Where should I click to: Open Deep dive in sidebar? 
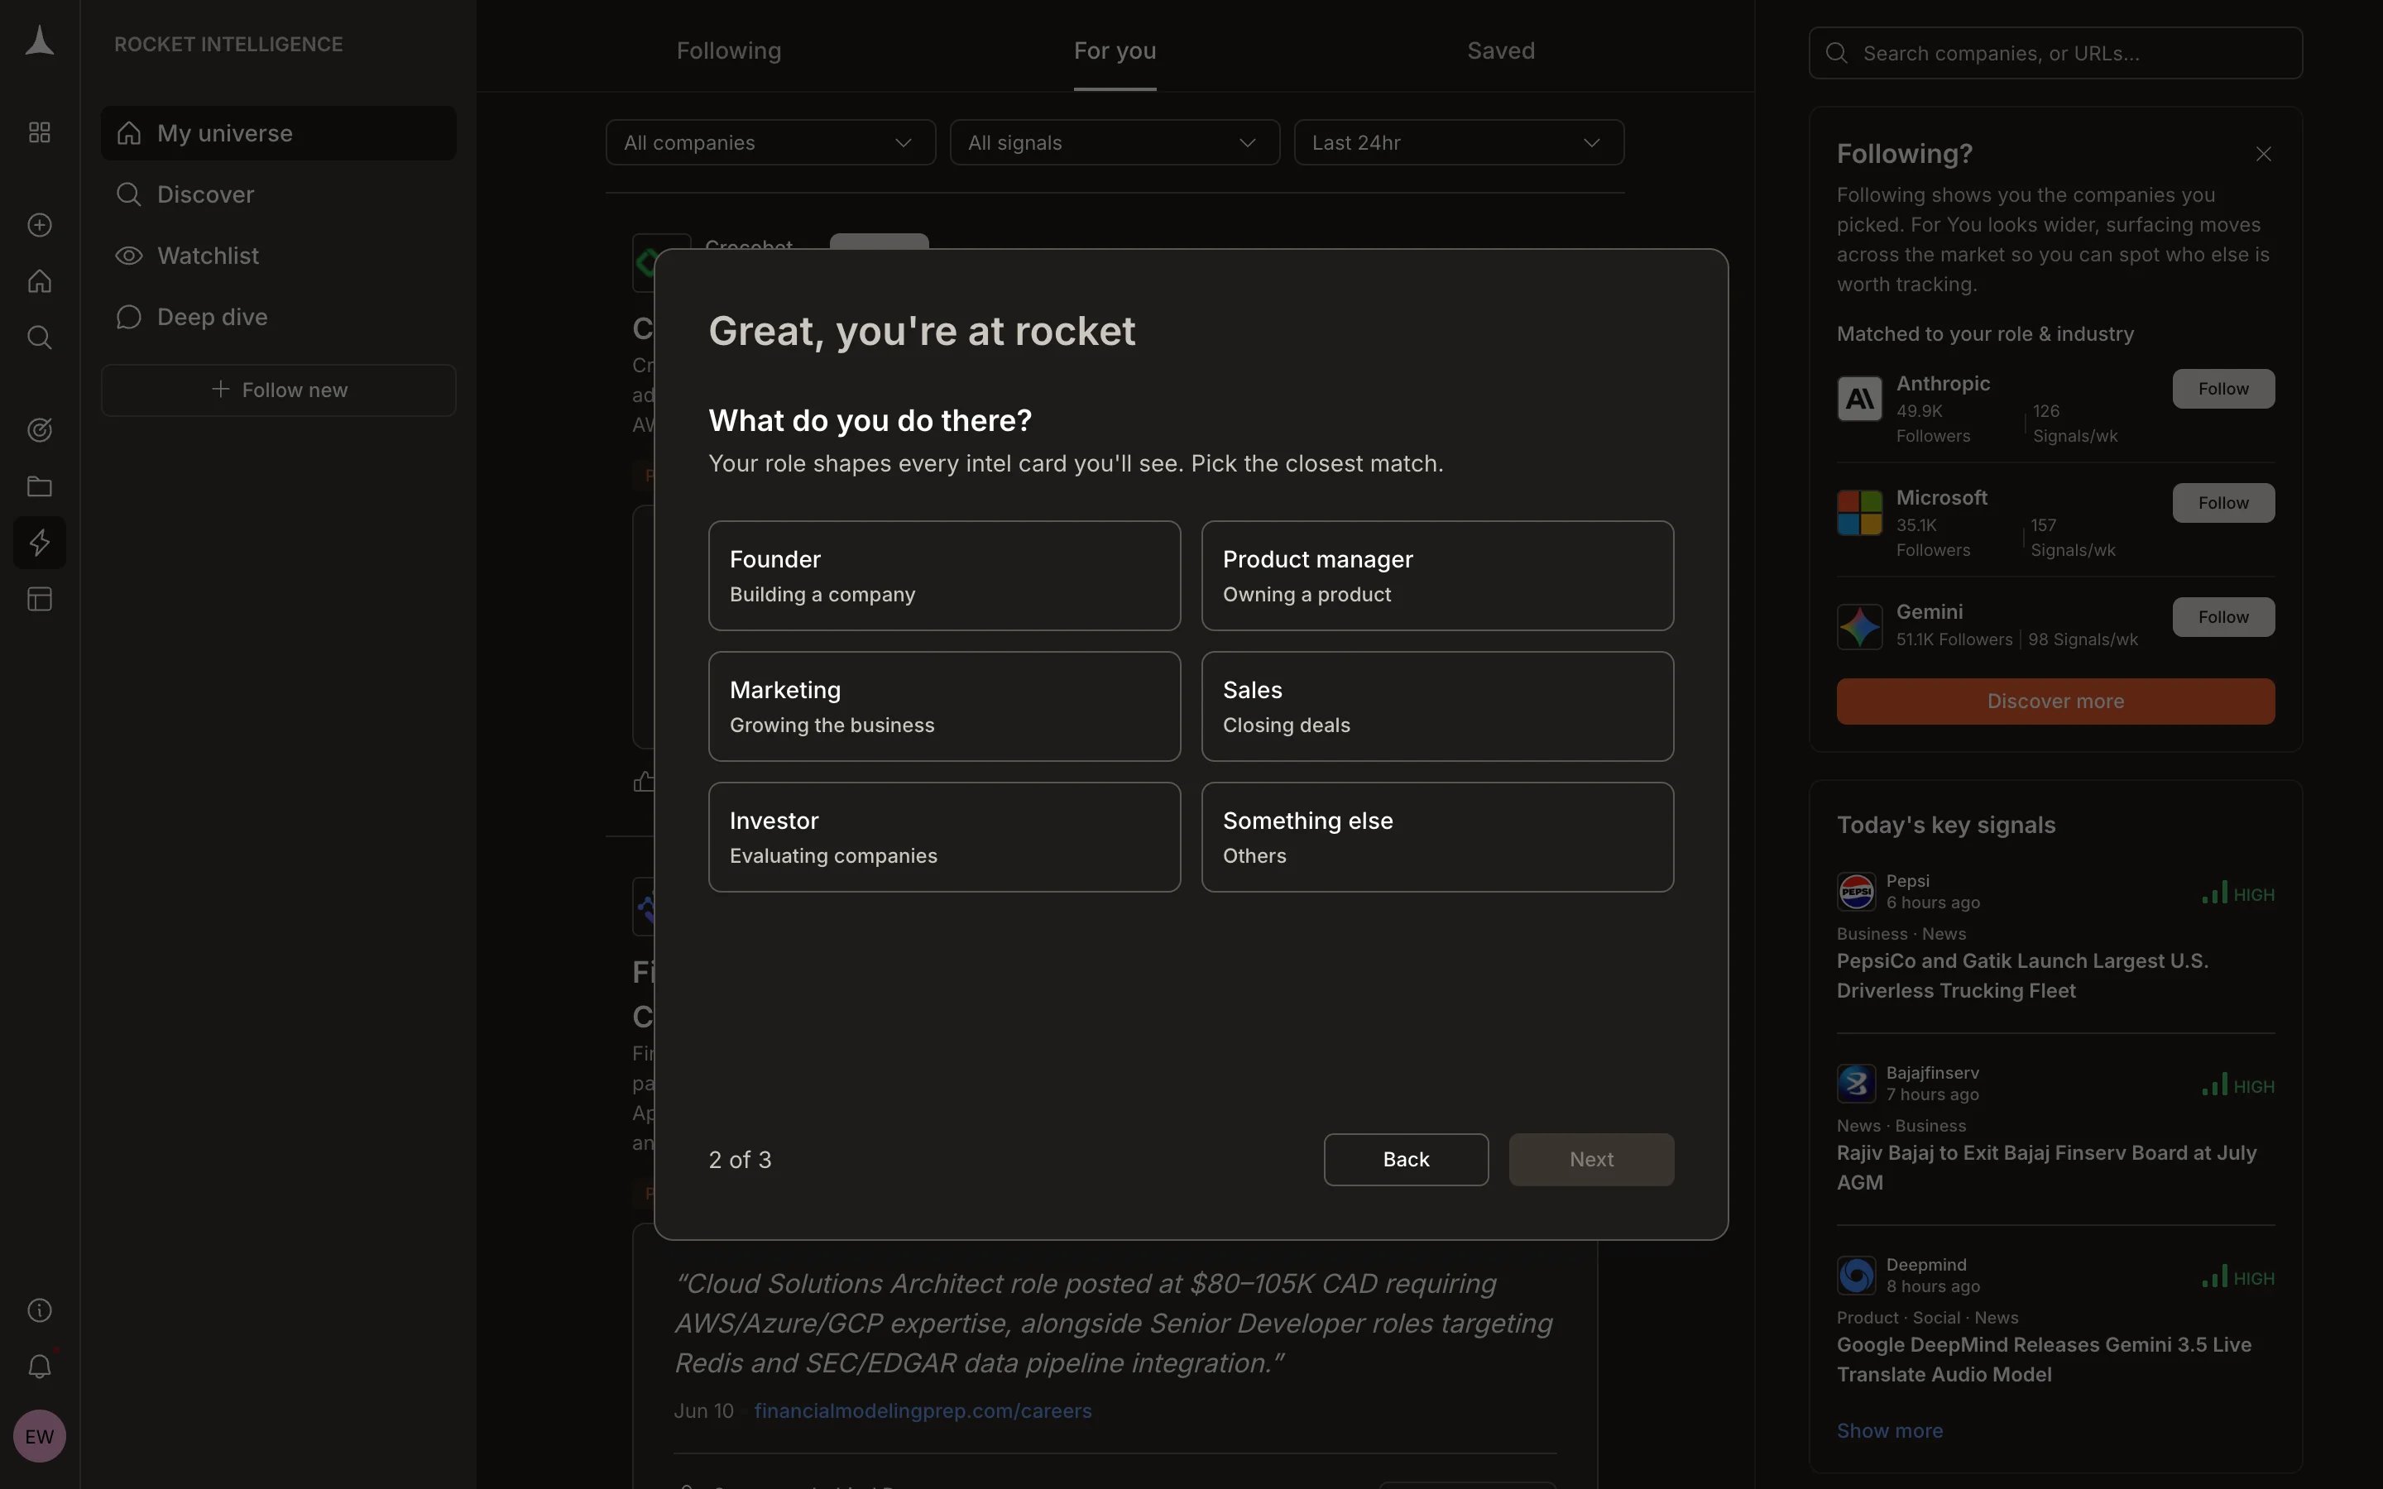tap(279, 317)
